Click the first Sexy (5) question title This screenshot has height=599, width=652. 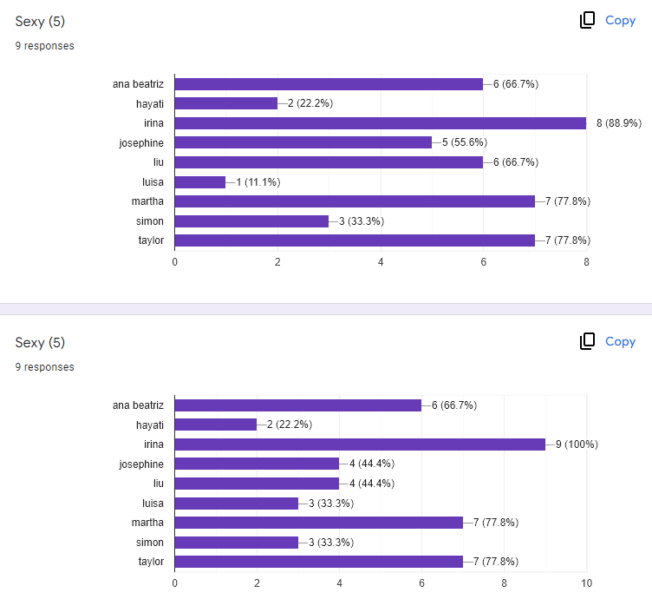pyautogui.click(x=40, y=22)
